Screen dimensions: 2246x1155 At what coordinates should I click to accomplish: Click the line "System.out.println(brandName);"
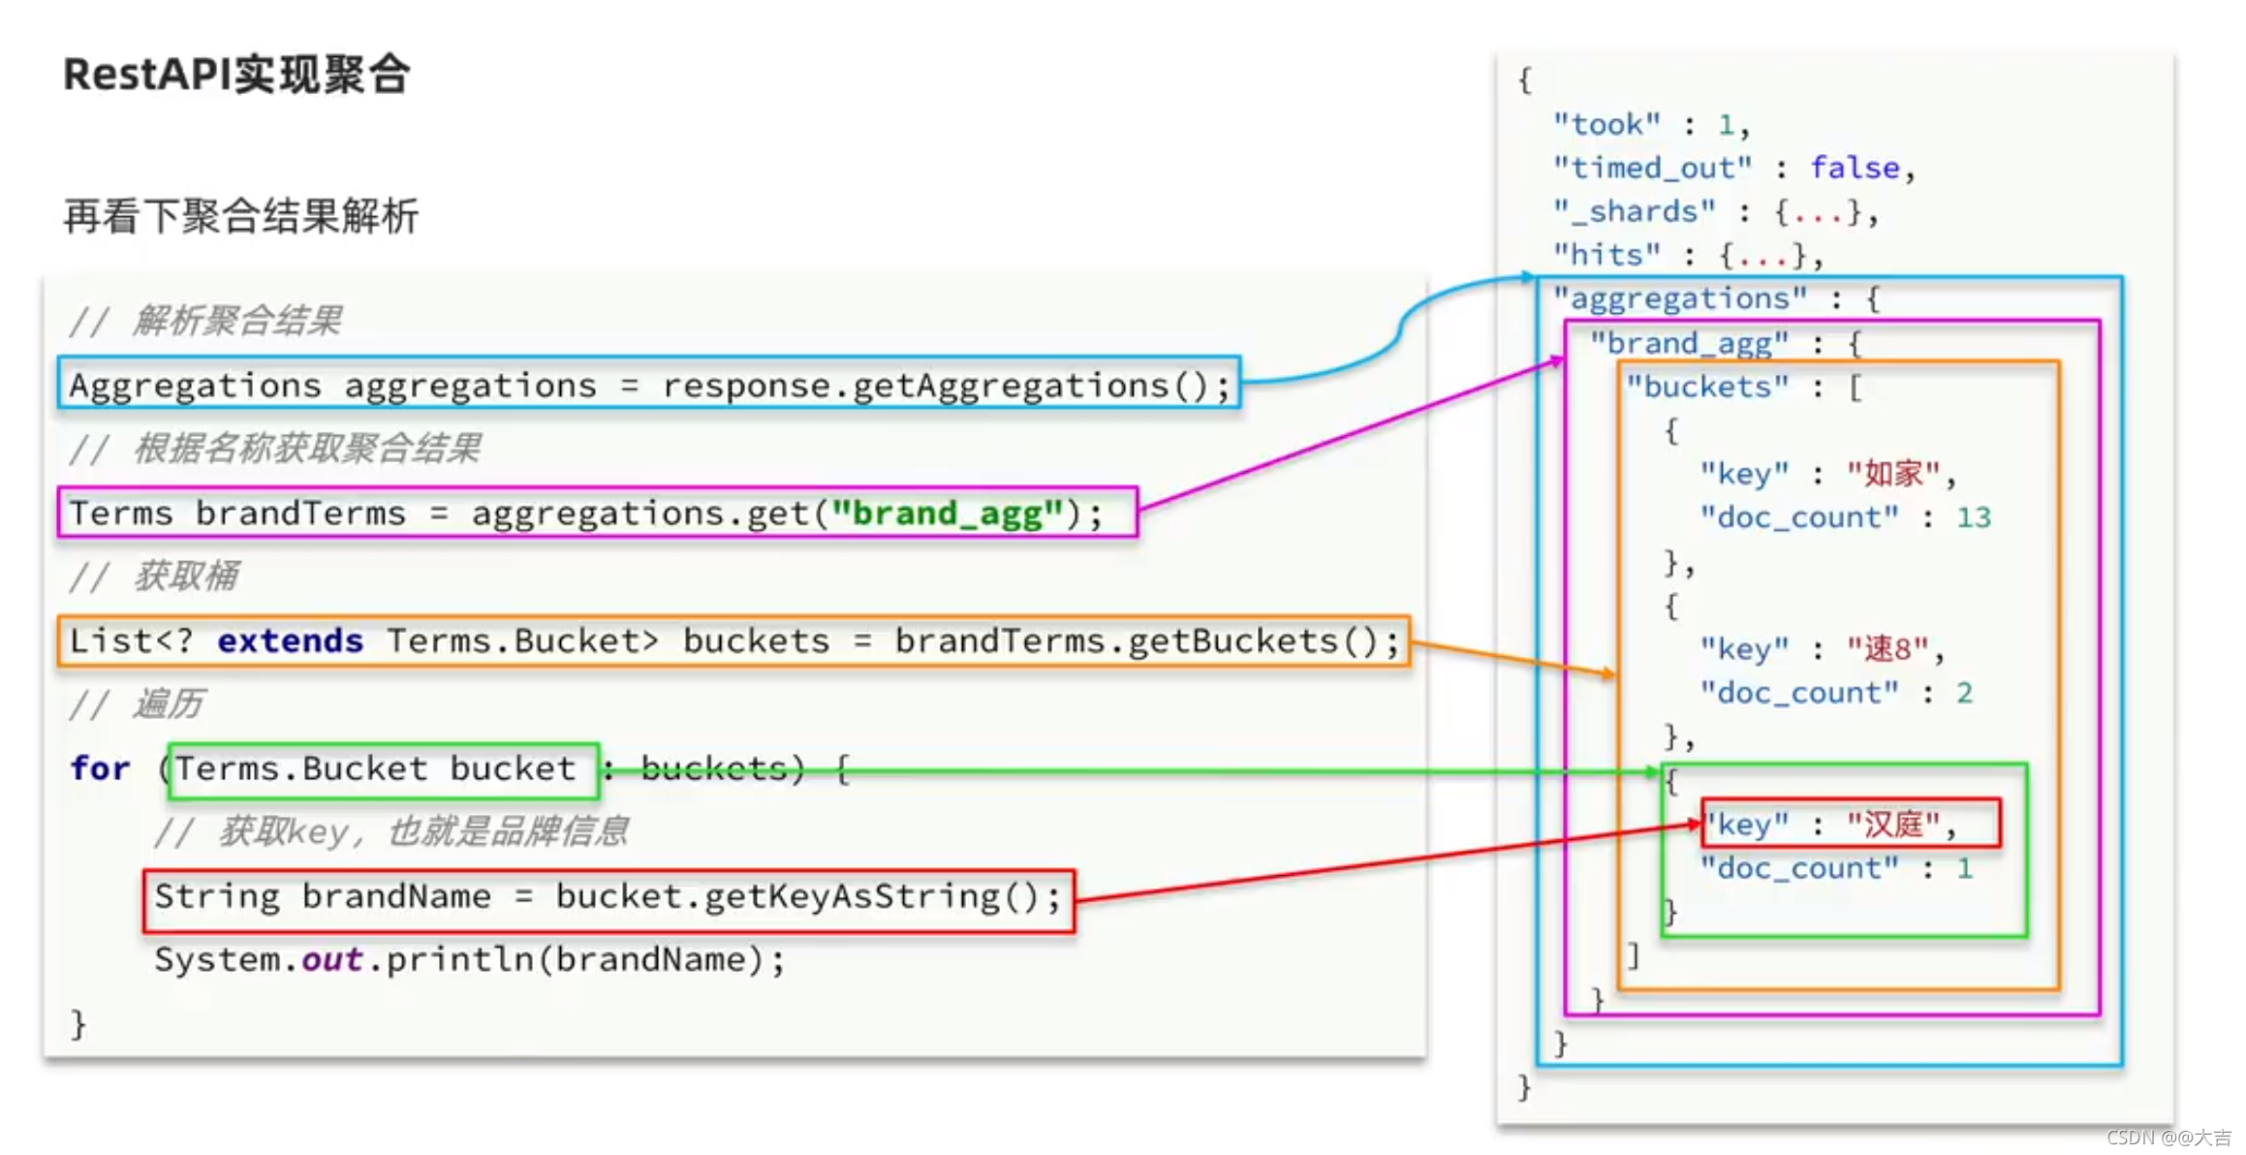(x=470, y=959)
